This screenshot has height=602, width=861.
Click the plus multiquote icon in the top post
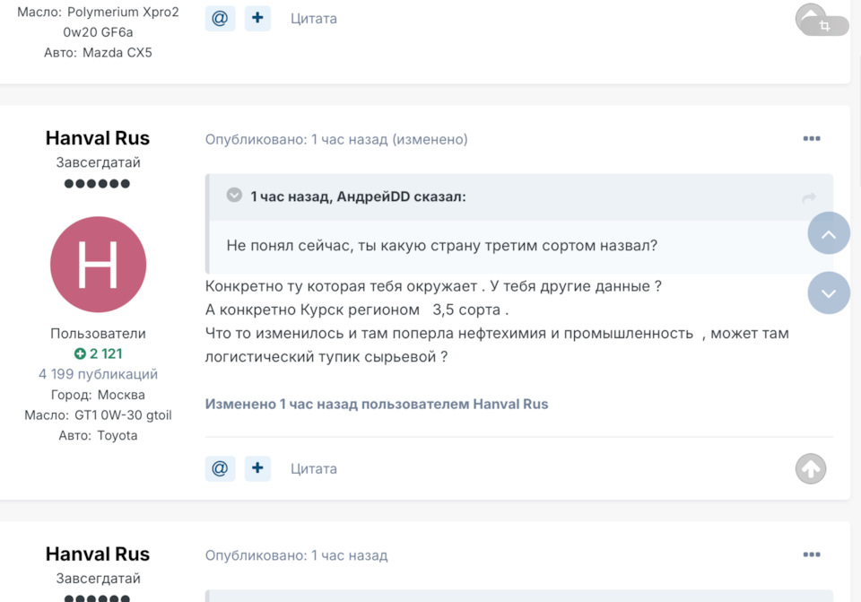(257, 18)
